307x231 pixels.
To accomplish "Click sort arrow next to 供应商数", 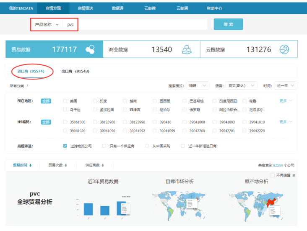I will coord(103,165).
